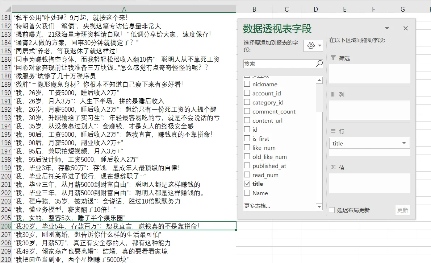Screen dimensions: 431x263
Task: Select column B header
Action: (x=254, y=9)
